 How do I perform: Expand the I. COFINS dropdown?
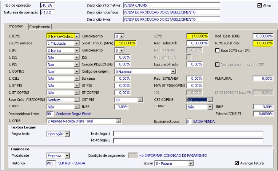(x=77, y=72)
